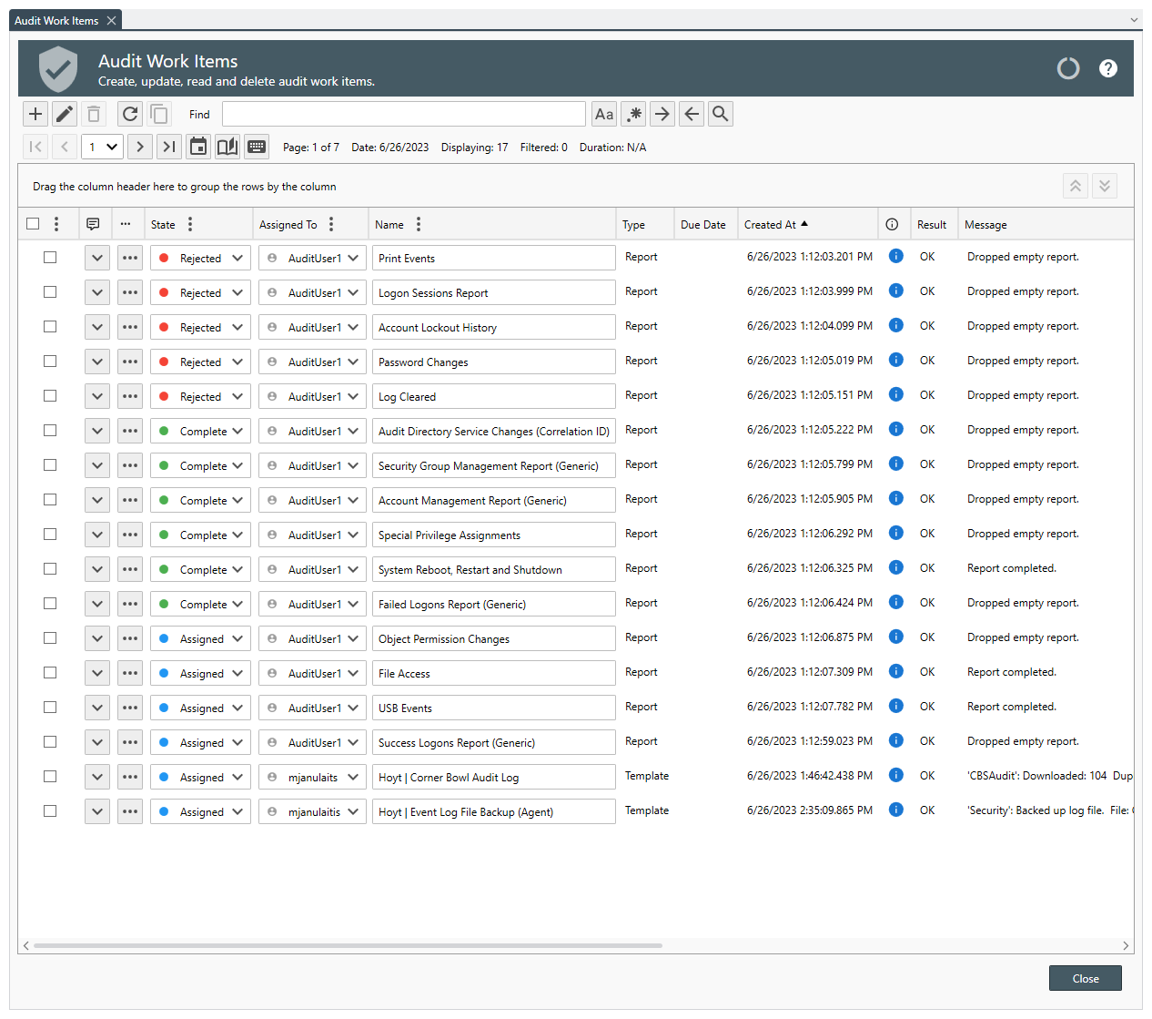This screenshot has height=1019, width=1152.
Task: Click the info icon for Print Events row
Action: tap(895, 257)
